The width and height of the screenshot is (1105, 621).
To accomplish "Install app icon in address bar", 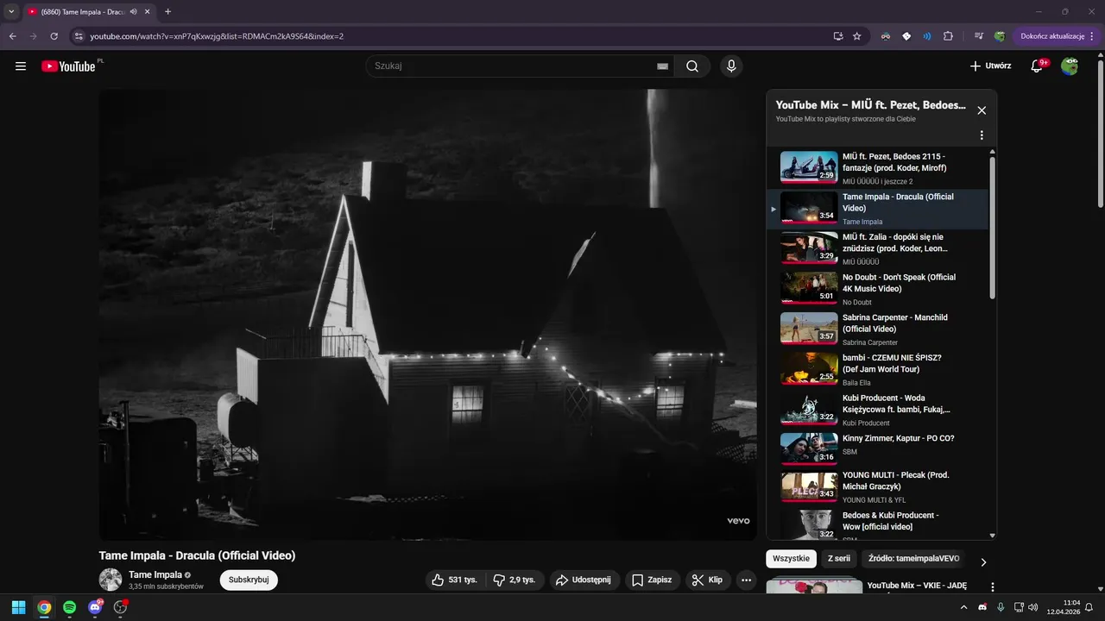I will [837, 36].
